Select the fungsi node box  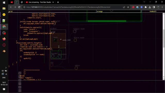click(75, 31)
